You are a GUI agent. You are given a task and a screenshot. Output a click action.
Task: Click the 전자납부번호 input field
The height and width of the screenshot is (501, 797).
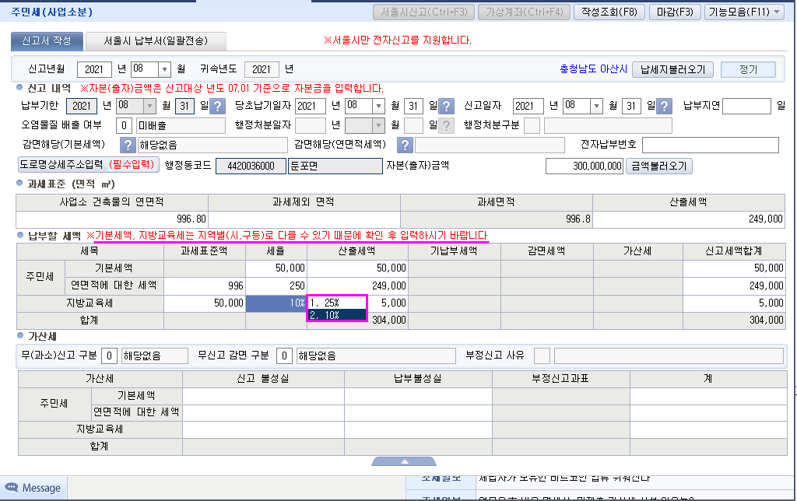(x=710, y=145)
